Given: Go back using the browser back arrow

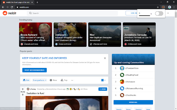Looking at the screenshot, I should click(3, 7).
